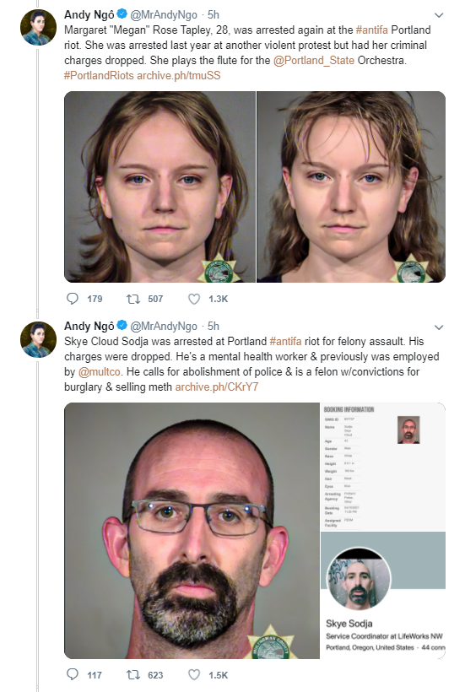Open the Skye Sodja profile screenshot image
465x692 pixels.
(383, 596)
